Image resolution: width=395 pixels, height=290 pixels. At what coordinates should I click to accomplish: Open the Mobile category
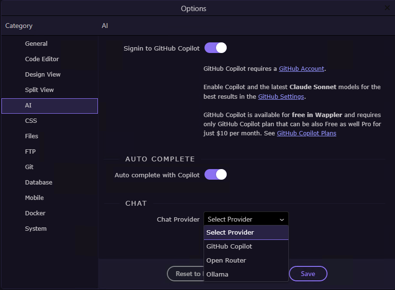click(50, 198)
